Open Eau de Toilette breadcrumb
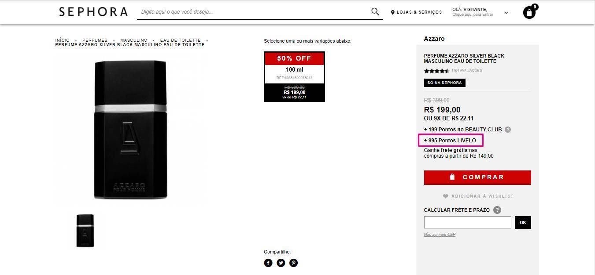 click(180, 40)
